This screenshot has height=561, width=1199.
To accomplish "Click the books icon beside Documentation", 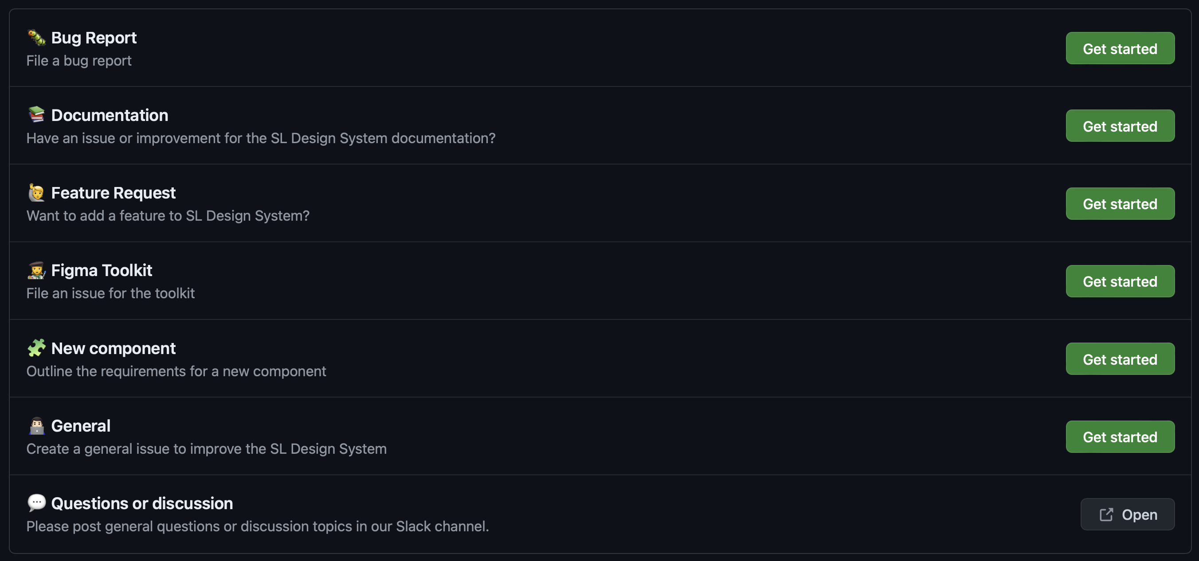I will tap(36, 114).
